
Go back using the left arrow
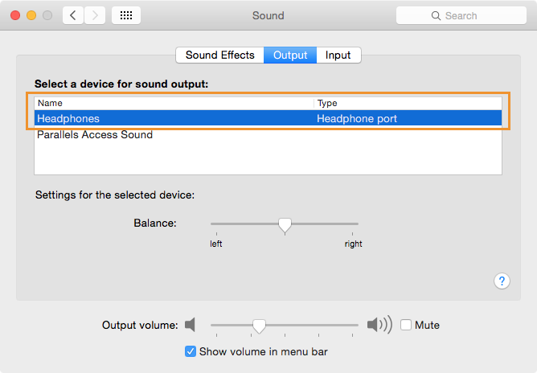73,15
